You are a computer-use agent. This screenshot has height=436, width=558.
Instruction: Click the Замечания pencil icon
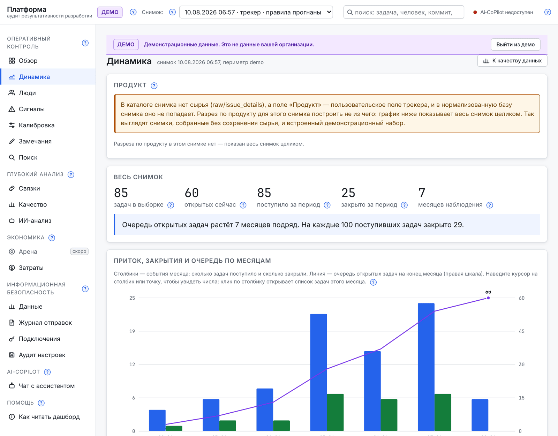click(12, 141)
